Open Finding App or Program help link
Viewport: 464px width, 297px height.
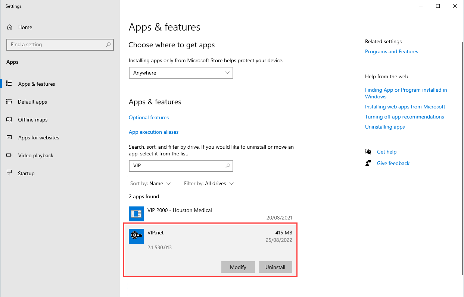pyautogui.click(x=406, y=93)
